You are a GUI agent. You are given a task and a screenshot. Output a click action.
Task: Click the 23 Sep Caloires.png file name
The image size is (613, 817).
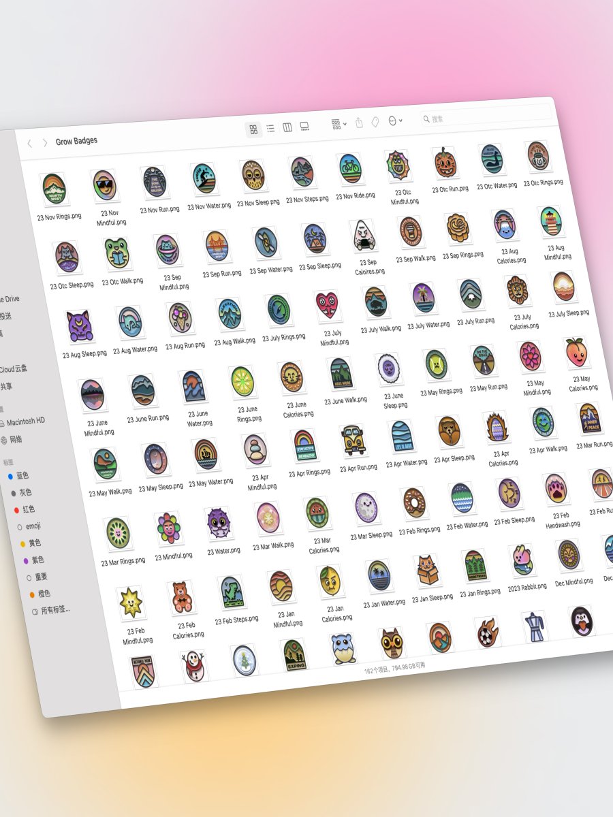(x=368, y=266)
